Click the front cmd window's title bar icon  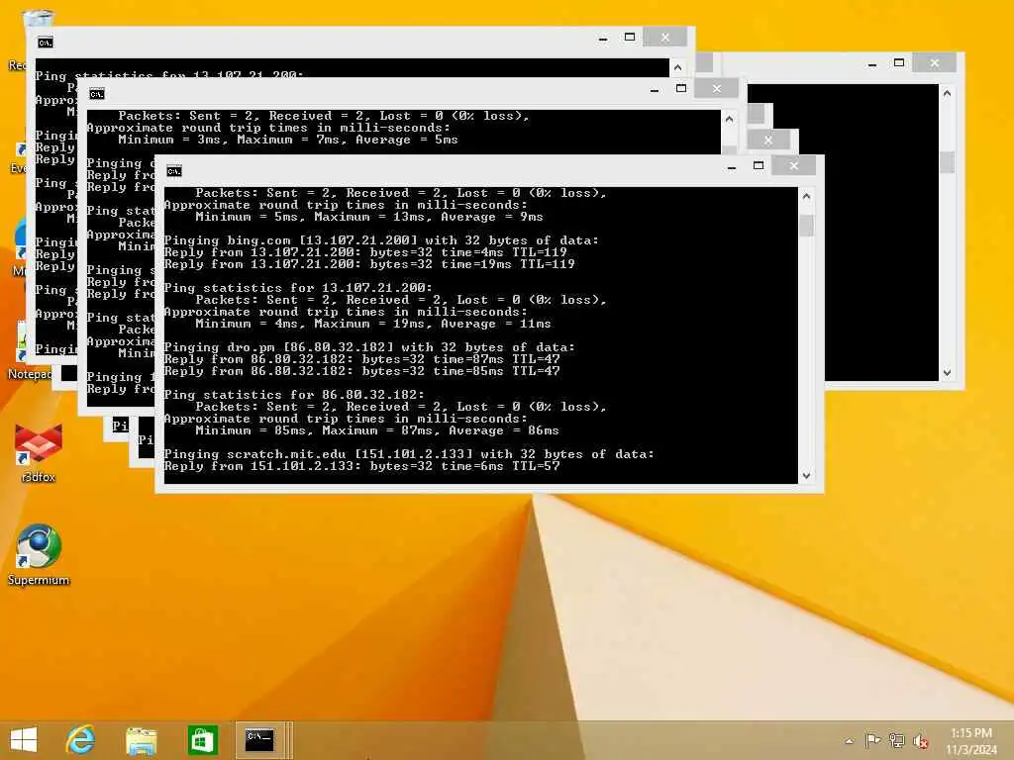point(174,170)
